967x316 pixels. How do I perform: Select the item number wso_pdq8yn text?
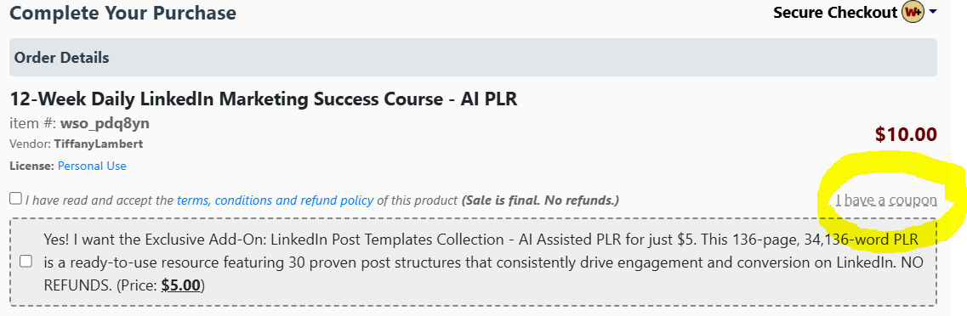coord(105,123)
